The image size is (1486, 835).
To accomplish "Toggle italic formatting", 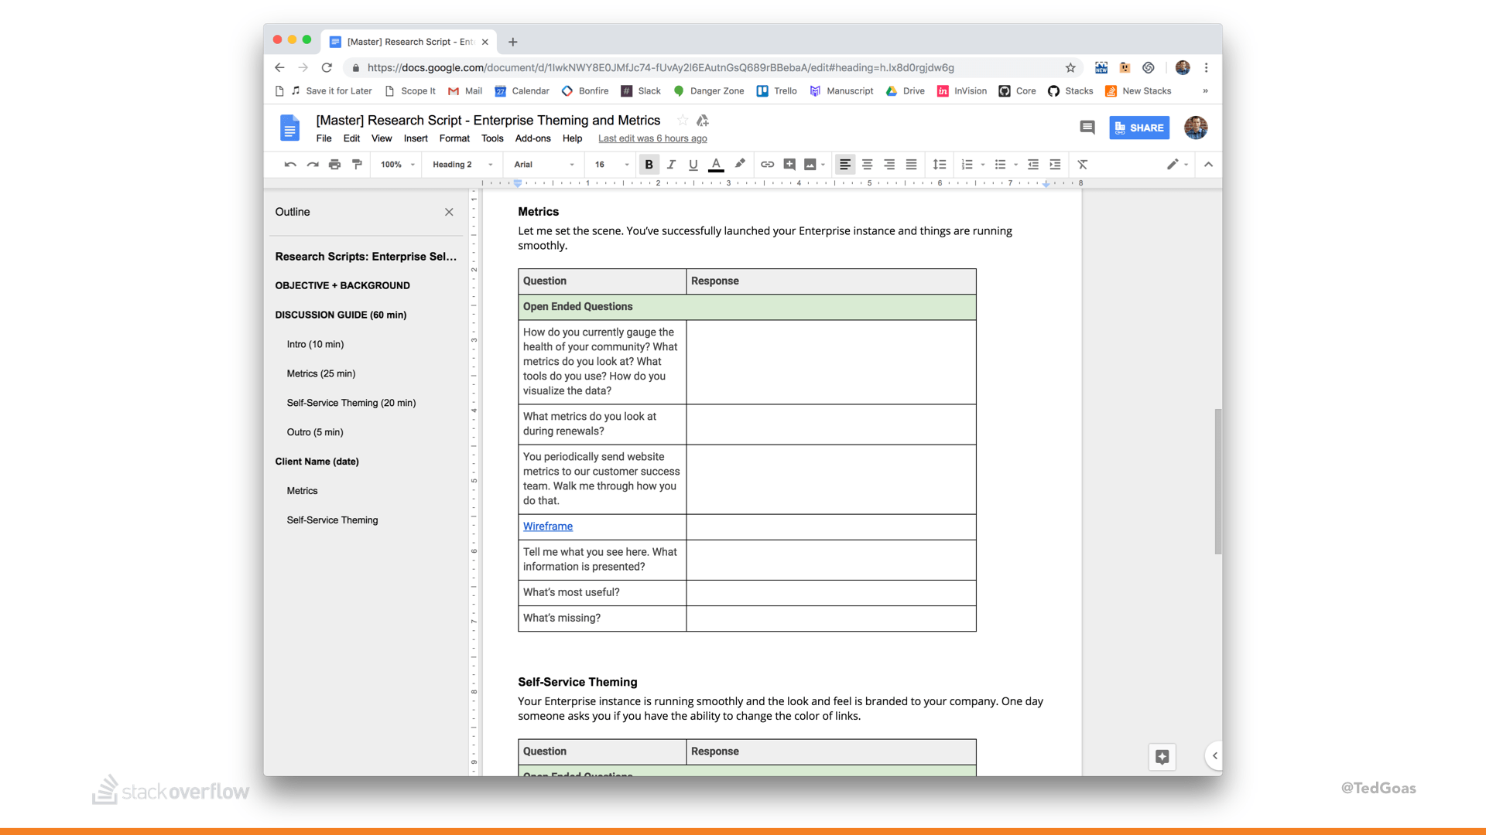I will [x=671, y=165].
